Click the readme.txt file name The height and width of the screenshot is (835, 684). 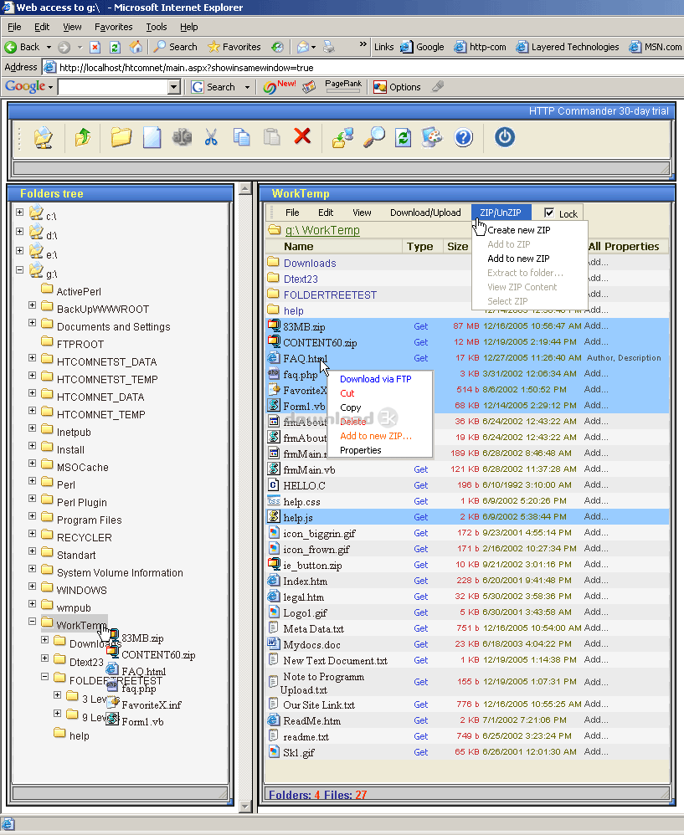306,737
